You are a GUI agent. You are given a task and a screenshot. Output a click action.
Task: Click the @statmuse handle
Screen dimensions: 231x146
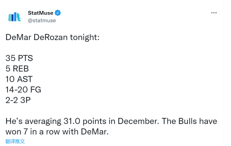pos(42,21)
